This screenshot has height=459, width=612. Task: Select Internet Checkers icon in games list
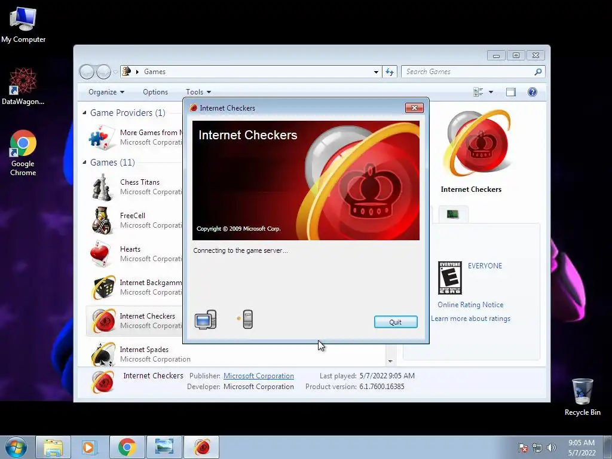103,321
